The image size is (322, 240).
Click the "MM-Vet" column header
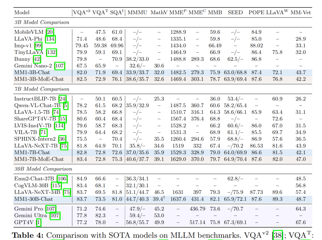[x=301, y=13]
